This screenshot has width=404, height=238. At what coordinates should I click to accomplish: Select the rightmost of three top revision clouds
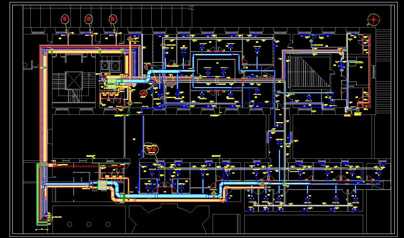[113, 18]
